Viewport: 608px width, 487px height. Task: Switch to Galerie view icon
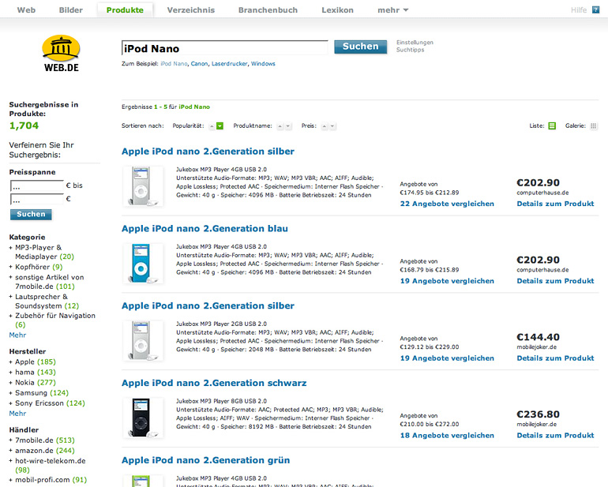pyautogui.click(x=593, y=126)
